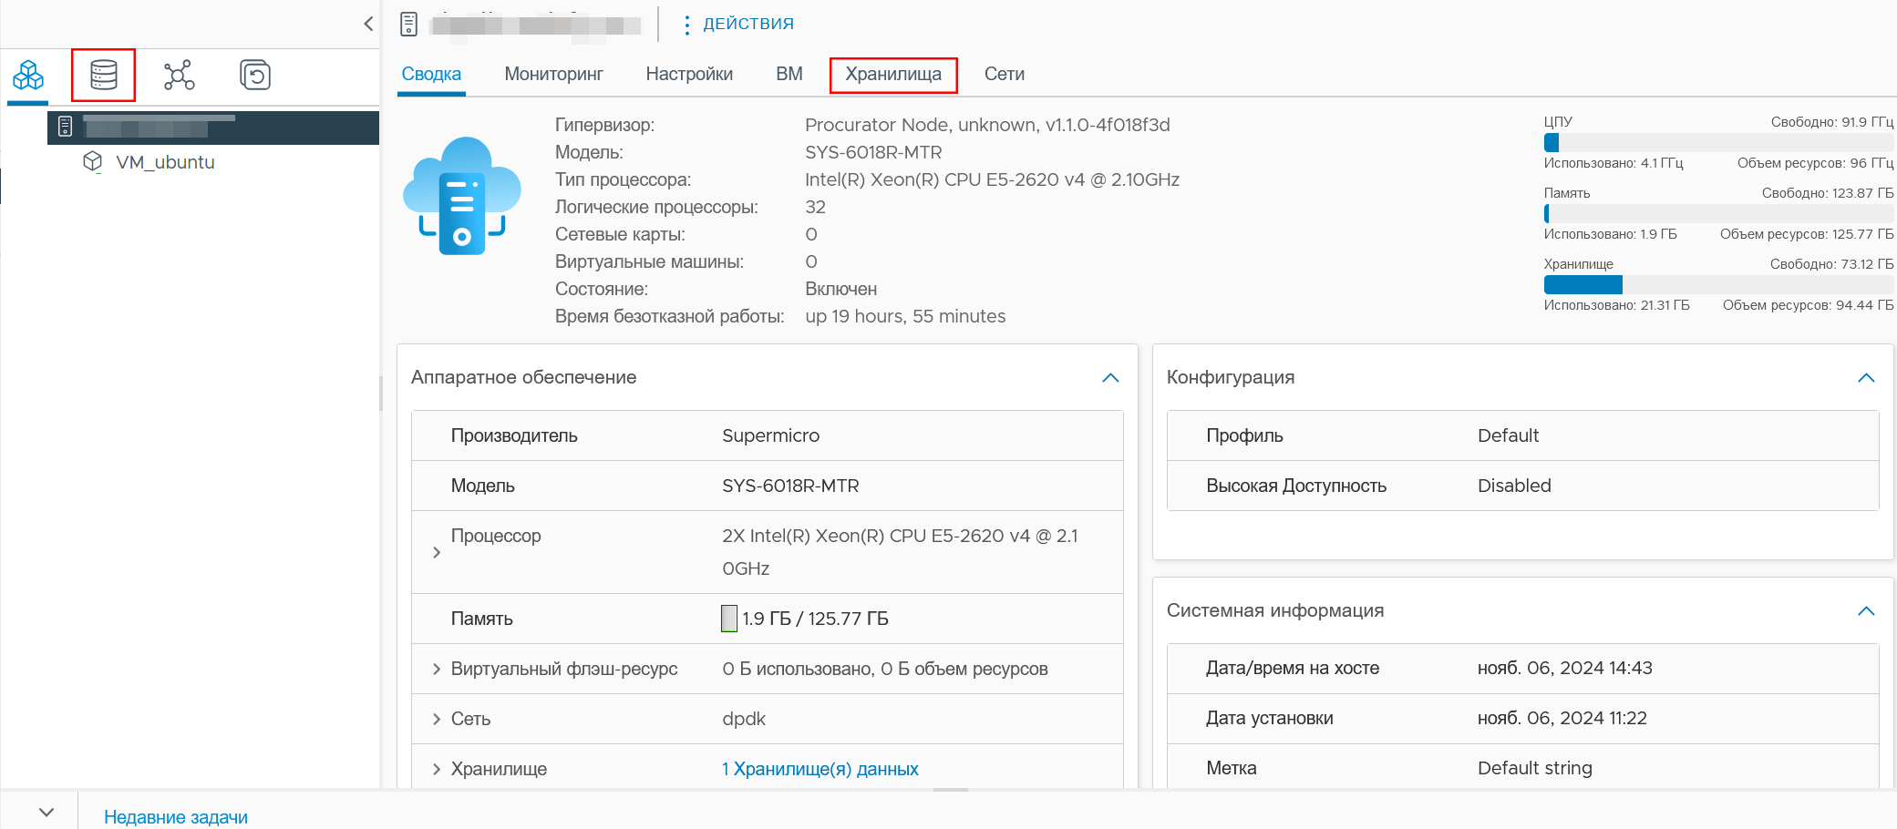Open the hosts and clusters inventory icon
This screenshot has height=829, width=1897.
coord(28,75)
